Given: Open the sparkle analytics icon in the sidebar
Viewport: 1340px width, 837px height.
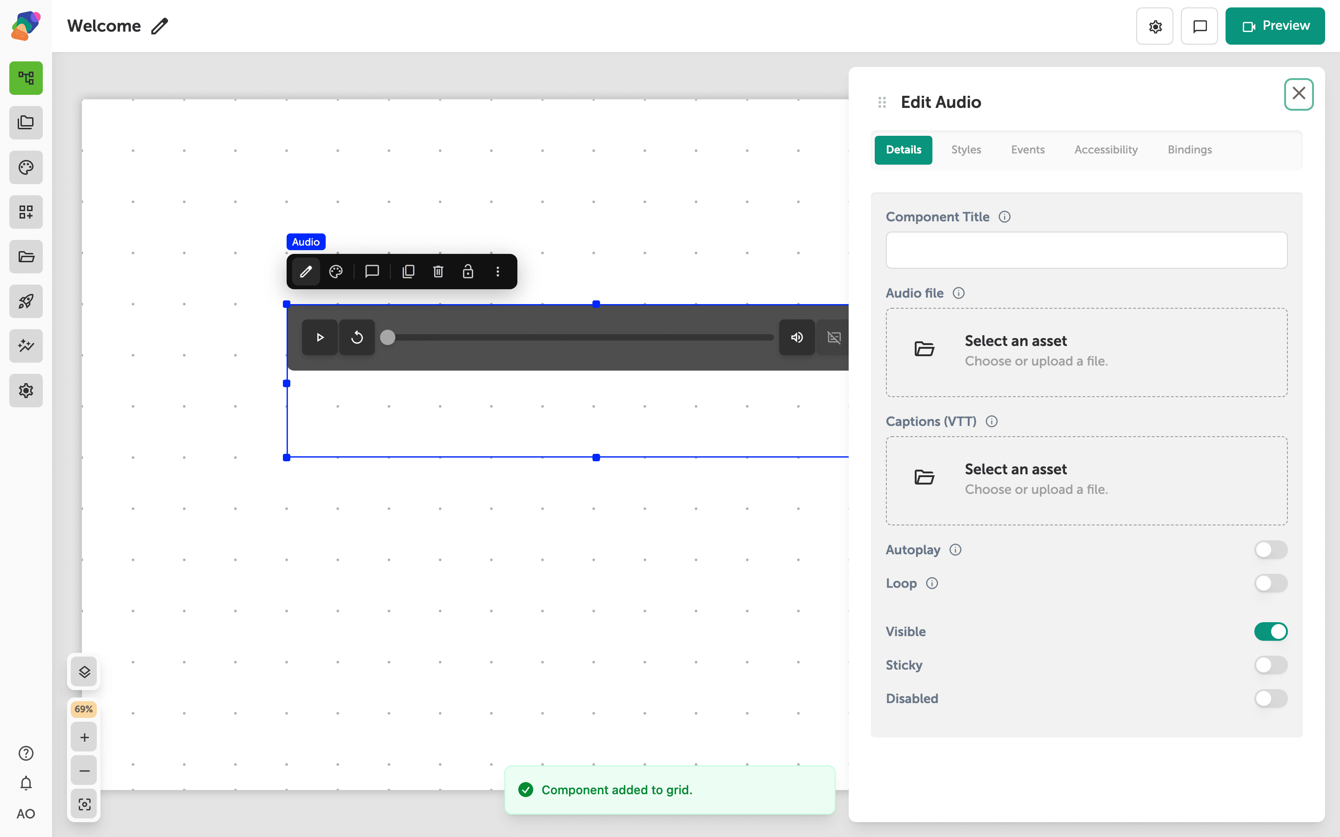Looking at the screenshot, I should pyautogui.click(x=26, y=346).
